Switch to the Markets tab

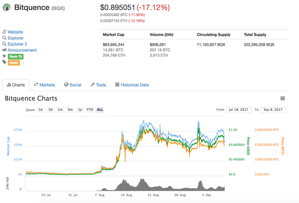point(44,85)
